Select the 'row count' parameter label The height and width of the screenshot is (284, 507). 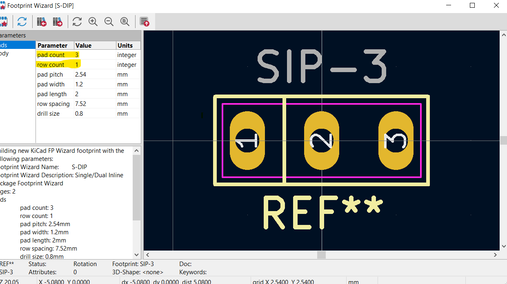(51, 65)
